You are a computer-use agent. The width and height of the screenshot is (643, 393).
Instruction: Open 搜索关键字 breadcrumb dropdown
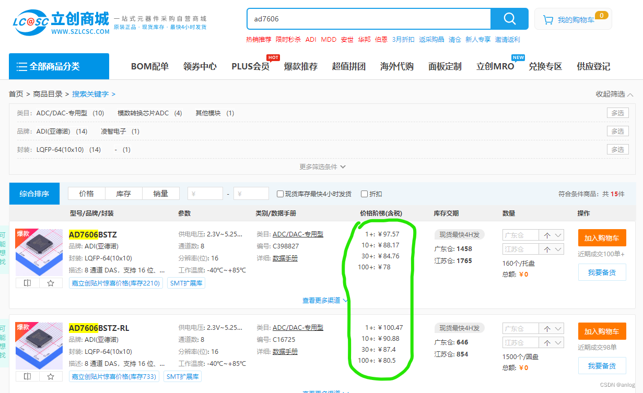(x=94, y=94)
